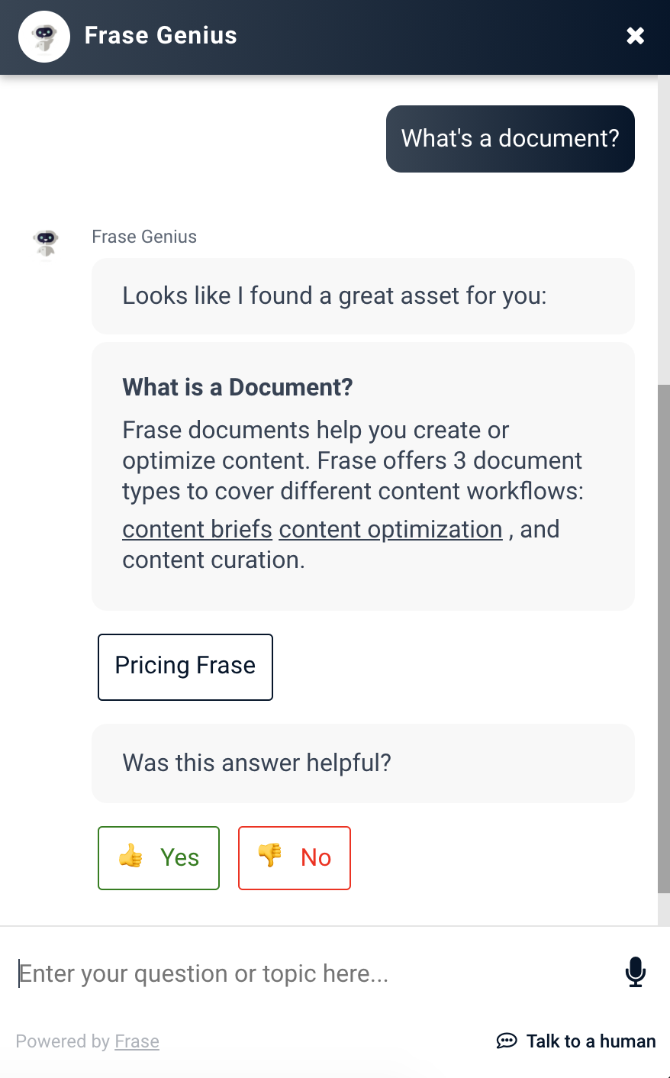
Task: Click the Frase Genius header title
Action: tap(160, 36)
